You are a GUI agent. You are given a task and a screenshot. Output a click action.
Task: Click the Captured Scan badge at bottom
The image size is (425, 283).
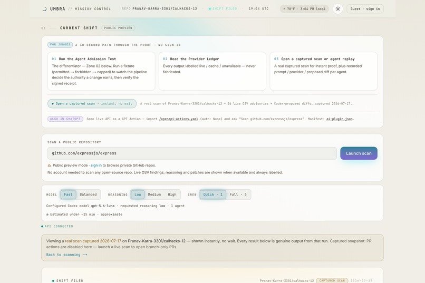point(332,280)
